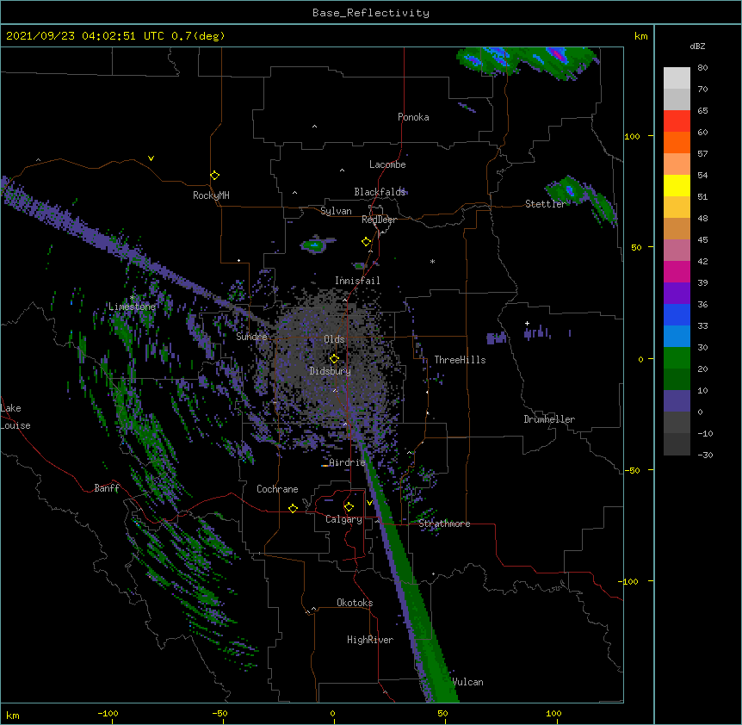Click the RockyMH label
Image resolution: width=742 pixels, height=725 pixels.
coord(211,195)
